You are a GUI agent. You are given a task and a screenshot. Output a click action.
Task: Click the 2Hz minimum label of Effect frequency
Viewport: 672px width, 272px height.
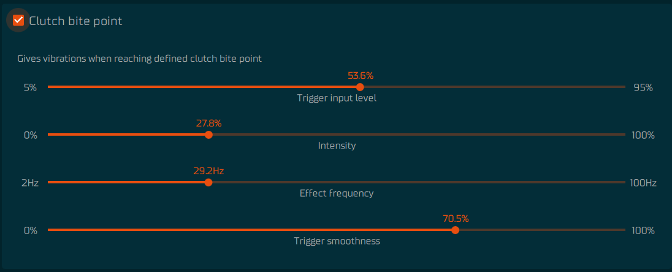[30, 183]
